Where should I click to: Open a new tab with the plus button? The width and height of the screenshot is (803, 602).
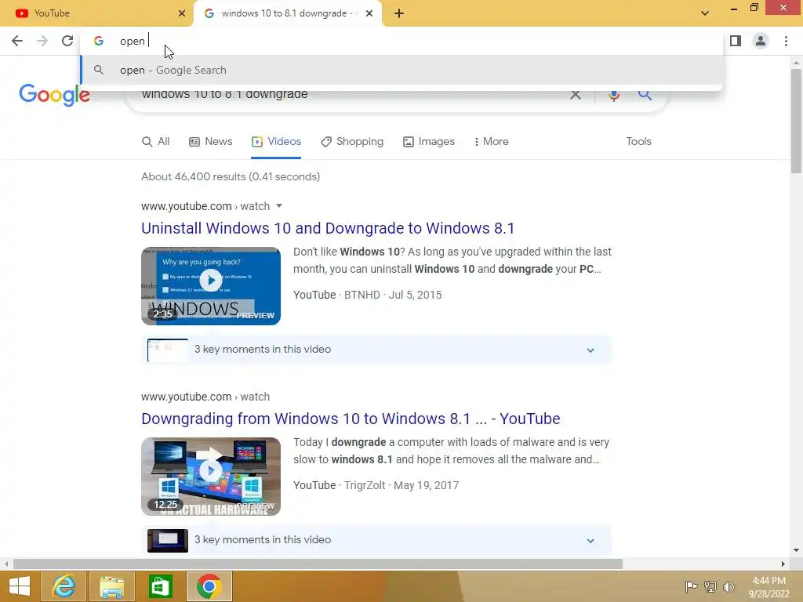pos(399,13)
